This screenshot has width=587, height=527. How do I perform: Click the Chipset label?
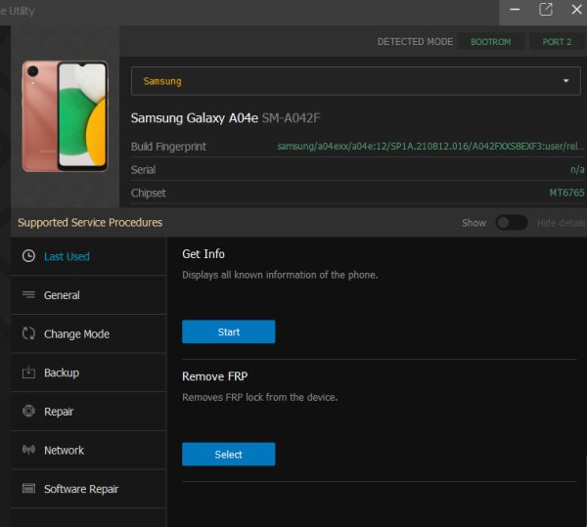pos(149,193)
